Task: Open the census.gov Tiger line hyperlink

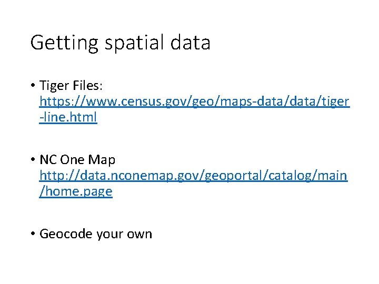Action: (x=195, y=102)
